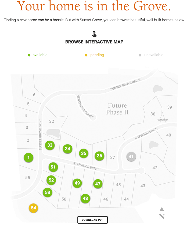Click the yellow pending legend dot

point(86,55)
